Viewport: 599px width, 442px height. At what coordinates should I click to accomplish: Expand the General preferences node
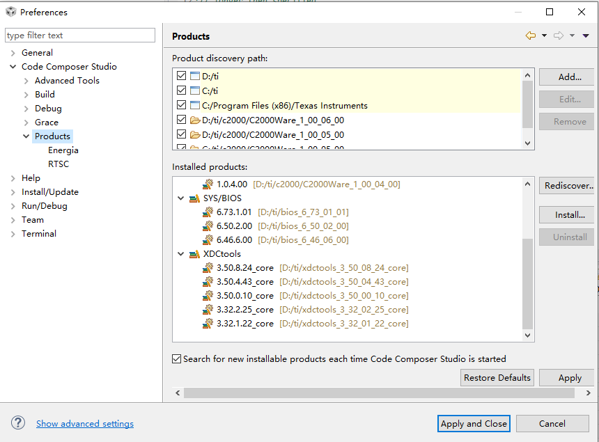click(13, 53)
